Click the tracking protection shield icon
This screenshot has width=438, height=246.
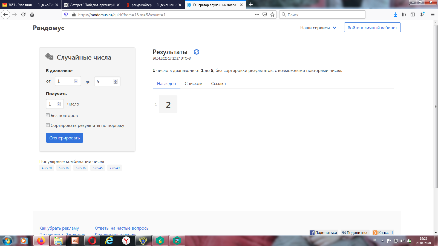pos(66,14)
